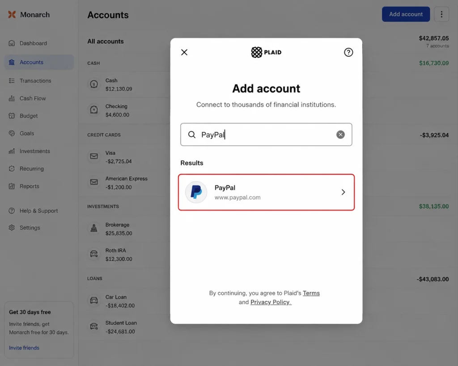Viewport: 458px width, 366px height.
Task: Click the investments total $38,135.00
Action: 434,206
